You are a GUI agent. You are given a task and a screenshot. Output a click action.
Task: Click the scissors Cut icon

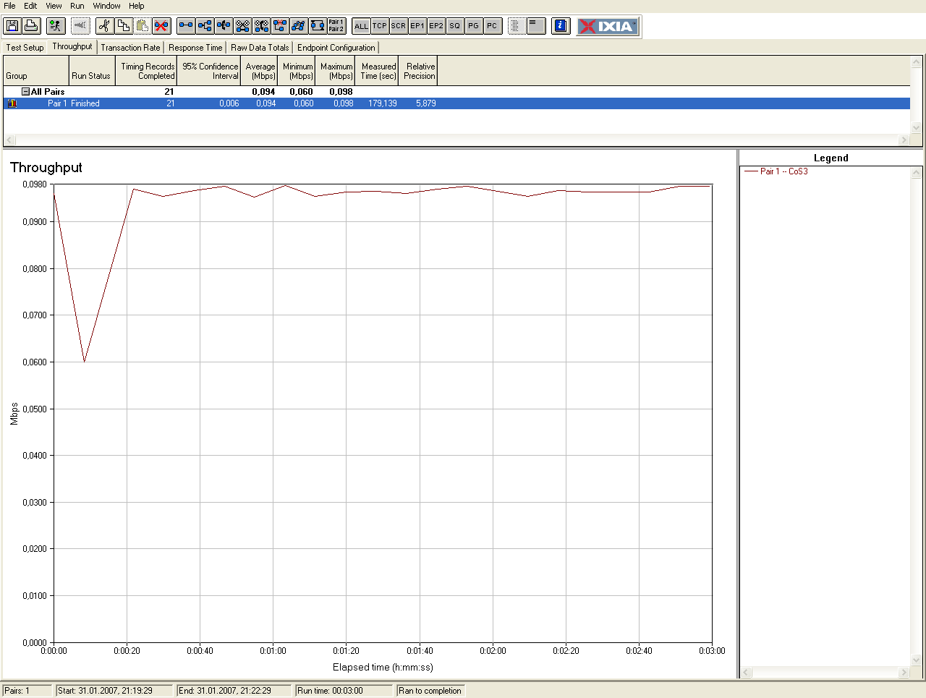pyautogui.click(x=105, y=26)
